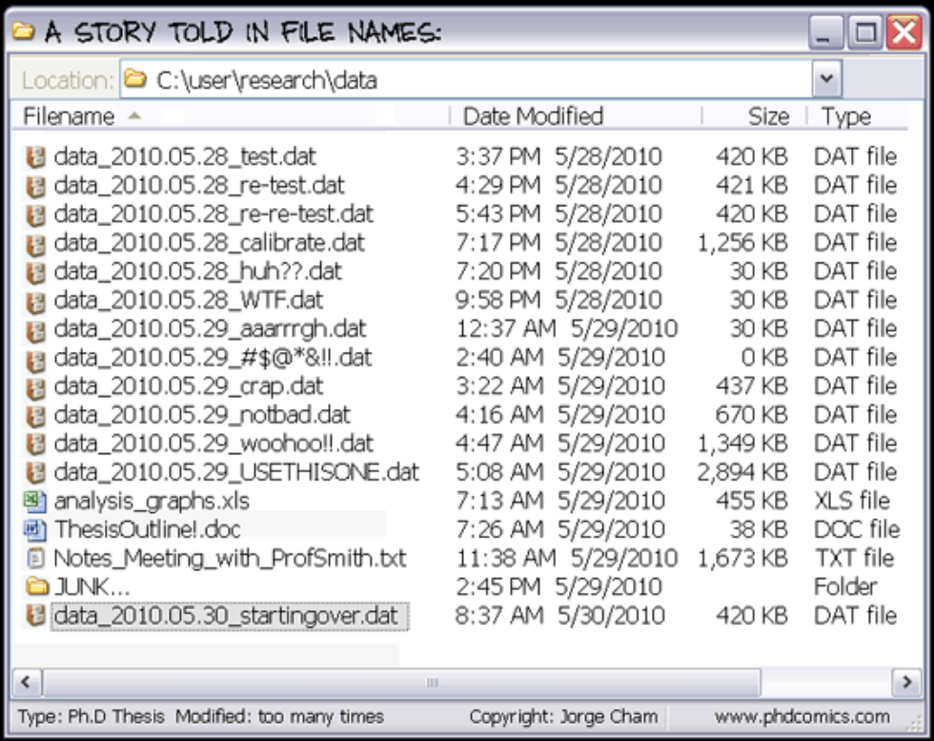This screenshot has width=934, height=741.
Task: Select the file data_2010.05.28_re-re-test.dat
Action: 213,215
